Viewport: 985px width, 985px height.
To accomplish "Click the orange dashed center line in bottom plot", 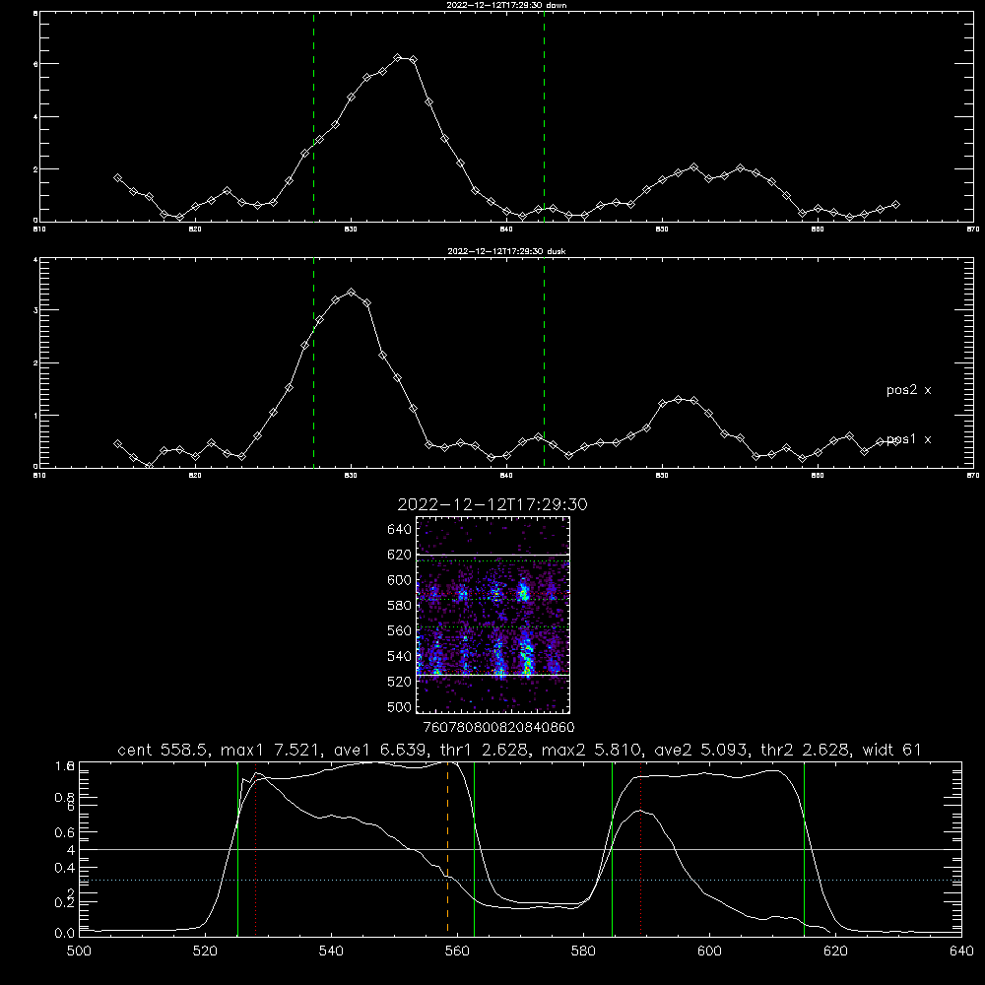I will click(447, 848).
